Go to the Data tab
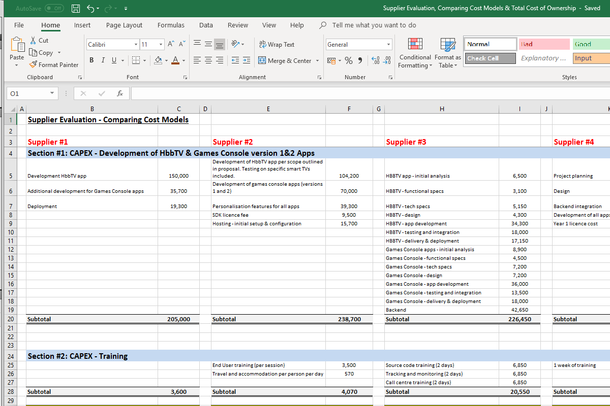Image resolution: width=610 pixels, height=406 pixels. tap(206, 25)
